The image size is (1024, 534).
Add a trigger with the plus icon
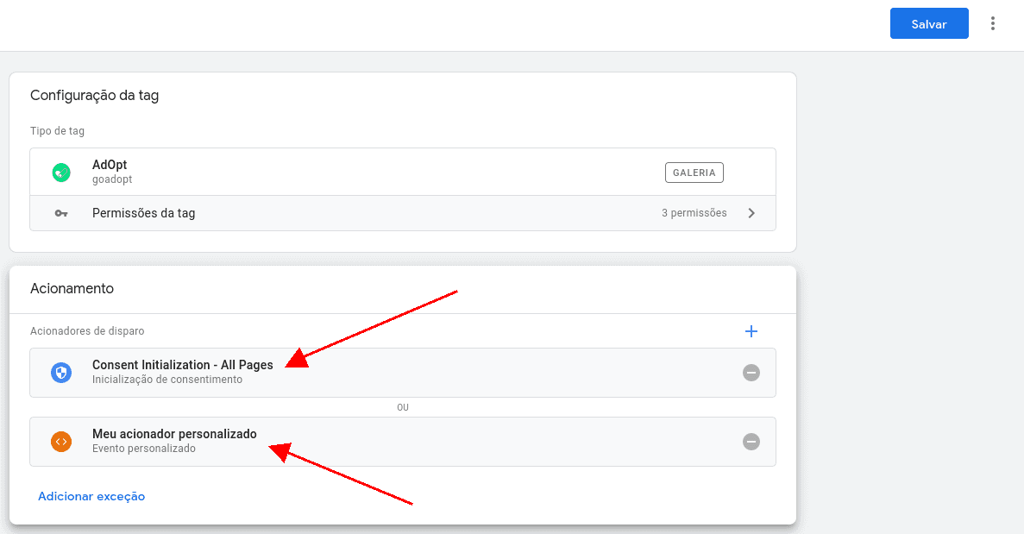tap(751, 331)
